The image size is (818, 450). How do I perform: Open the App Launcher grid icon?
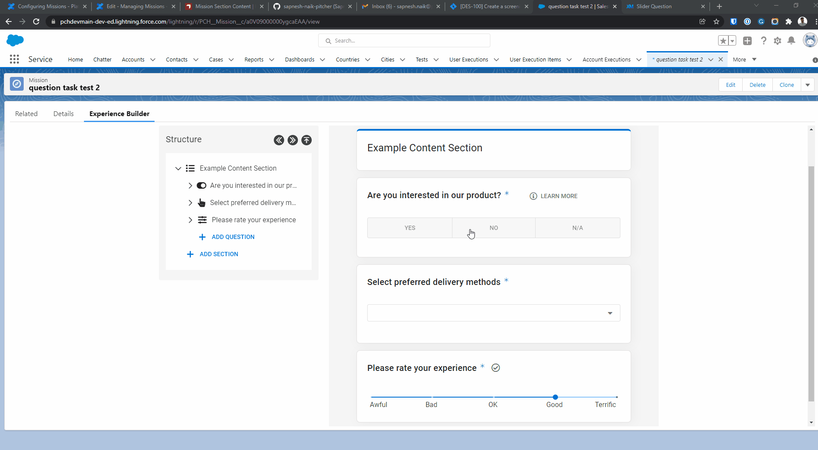[x=14, y=59]
